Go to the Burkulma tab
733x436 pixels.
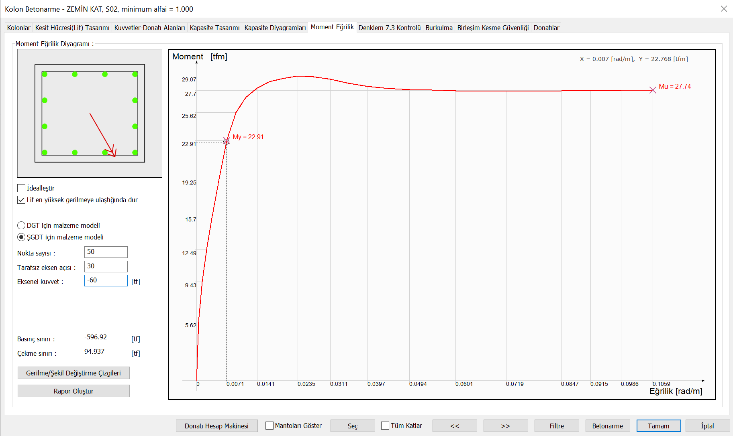point(439,28)
